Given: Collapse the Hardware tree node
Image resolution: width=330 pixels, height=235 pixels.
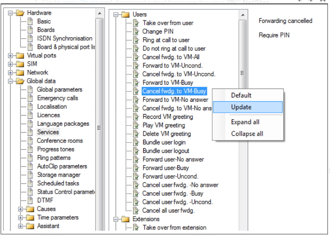Looking at the screenshot, I should (x=10, y=13).
